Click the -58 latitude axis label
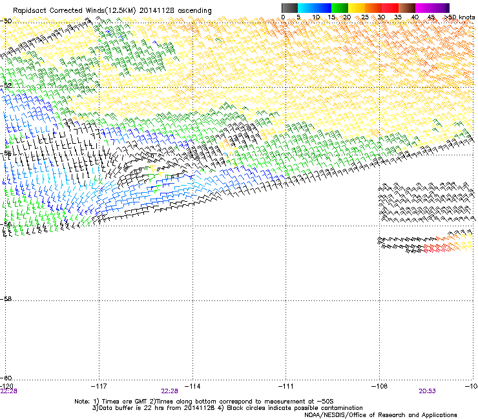Viewport: 478px width, 419px height. [6, 299]
